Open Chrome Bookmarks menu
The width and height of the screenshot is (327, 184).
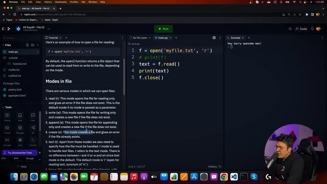coord(61,2)
